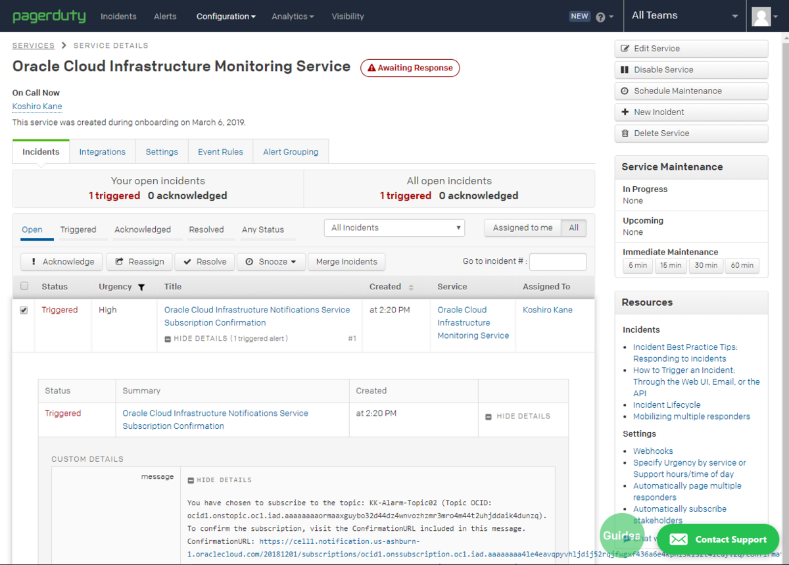Click the Edit Service pencil icon
The height and width of the screenshot is (565, 789).
625,49
